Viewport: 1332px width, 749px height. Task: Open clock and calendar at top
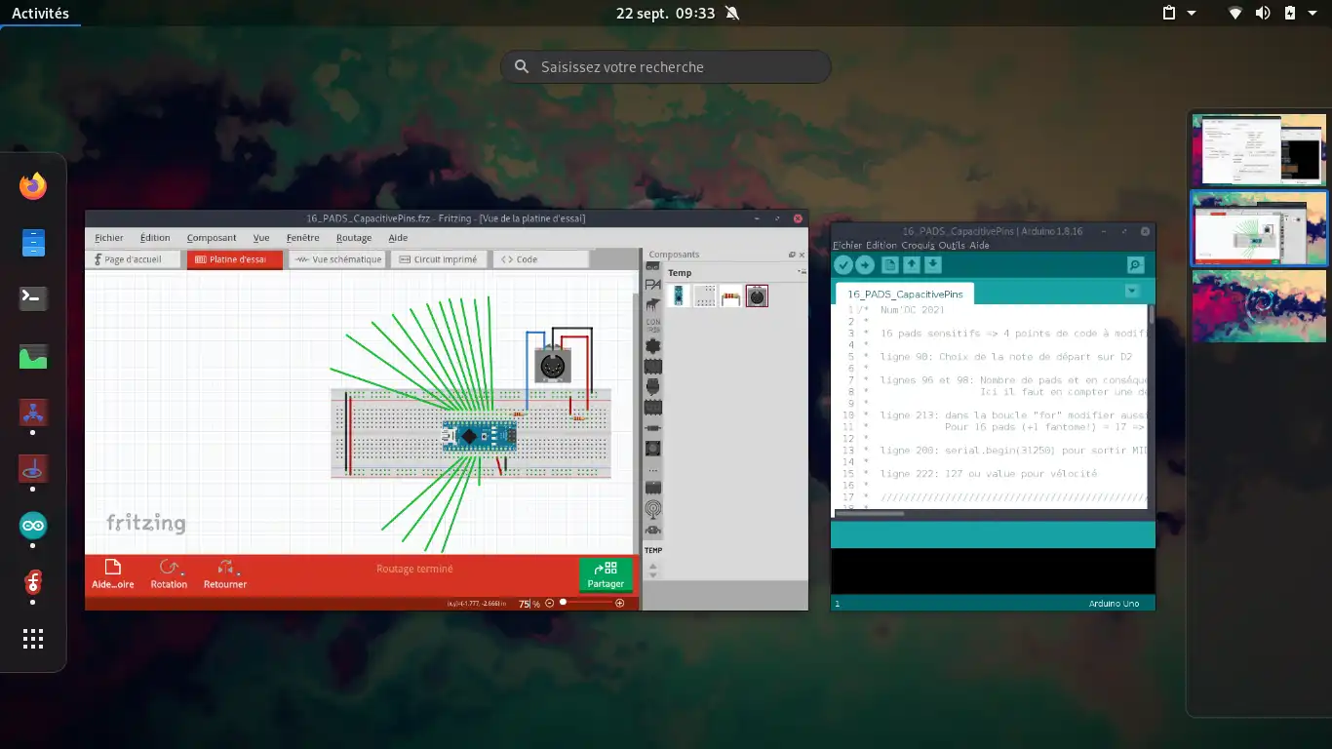666,13
